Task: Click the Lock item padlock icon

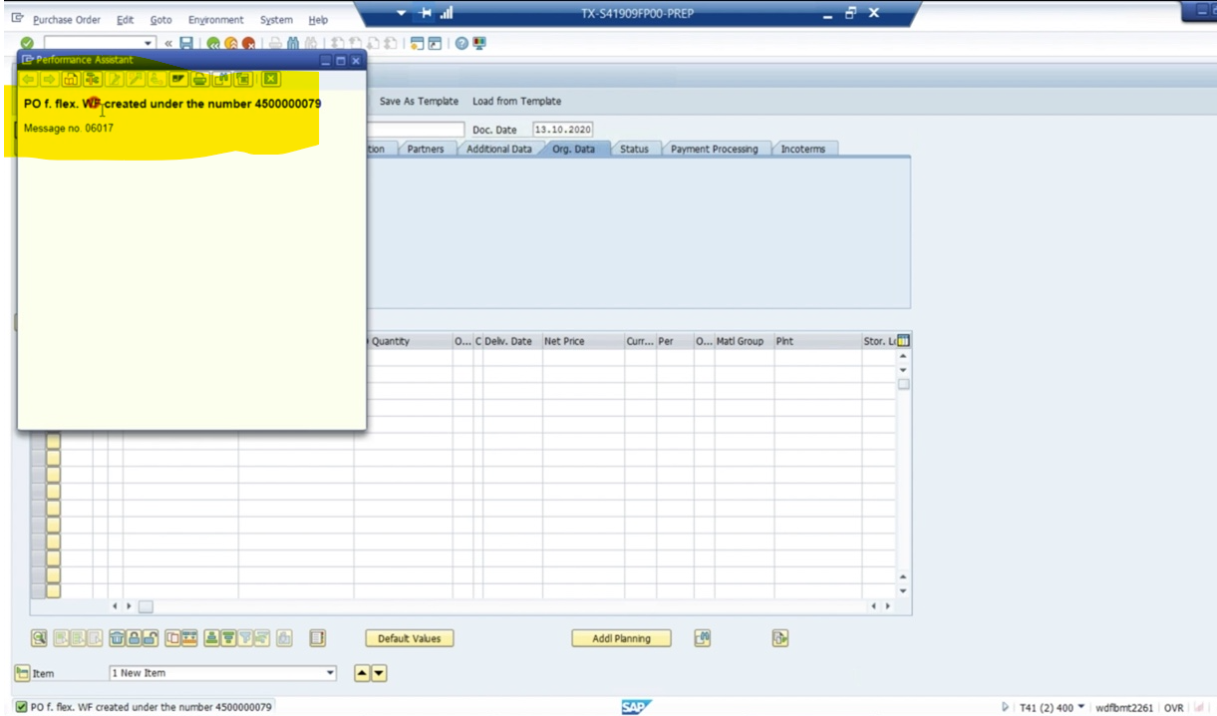Action: (x=134, y=637)
